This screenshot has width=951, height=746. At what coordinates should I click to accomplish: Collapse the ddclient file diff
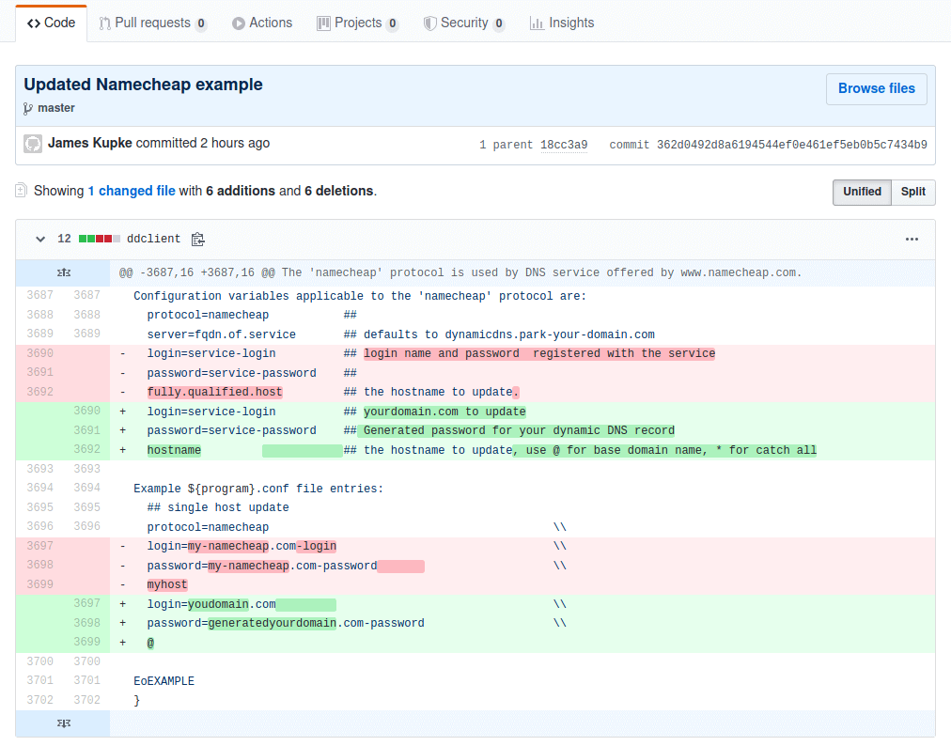40,239
